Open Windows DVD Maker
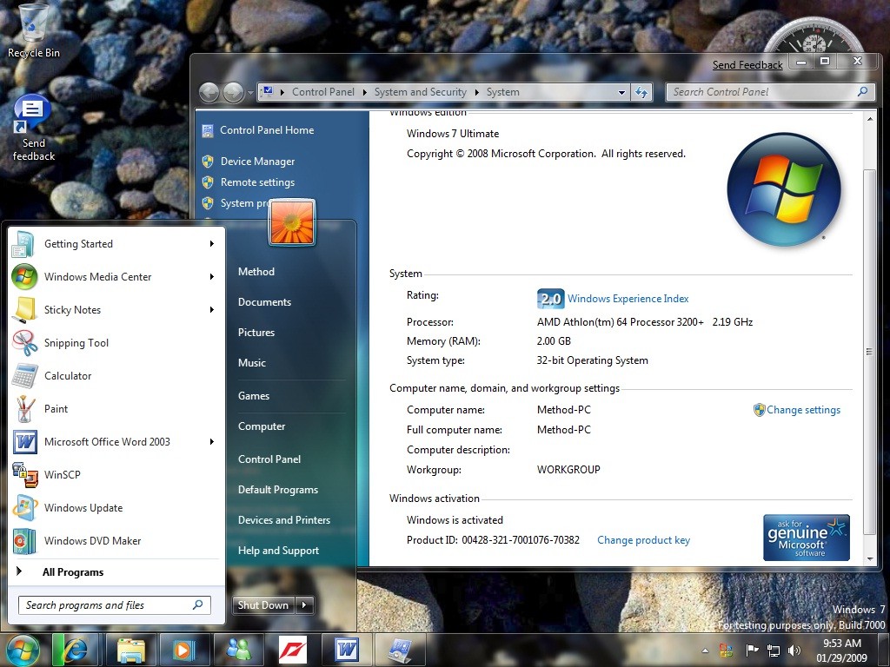 coord(92,541)
